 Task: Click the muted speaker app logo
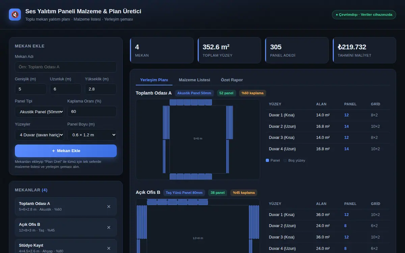click(x=15, y=15)
